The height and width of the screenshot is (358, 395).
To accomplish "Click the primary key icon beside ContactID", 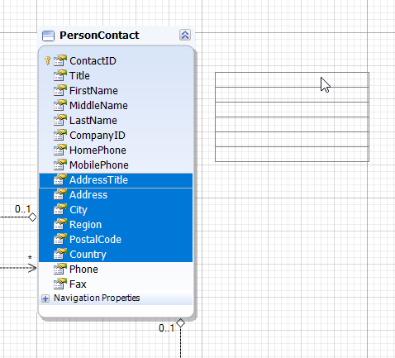I will [x=47, y=60].
